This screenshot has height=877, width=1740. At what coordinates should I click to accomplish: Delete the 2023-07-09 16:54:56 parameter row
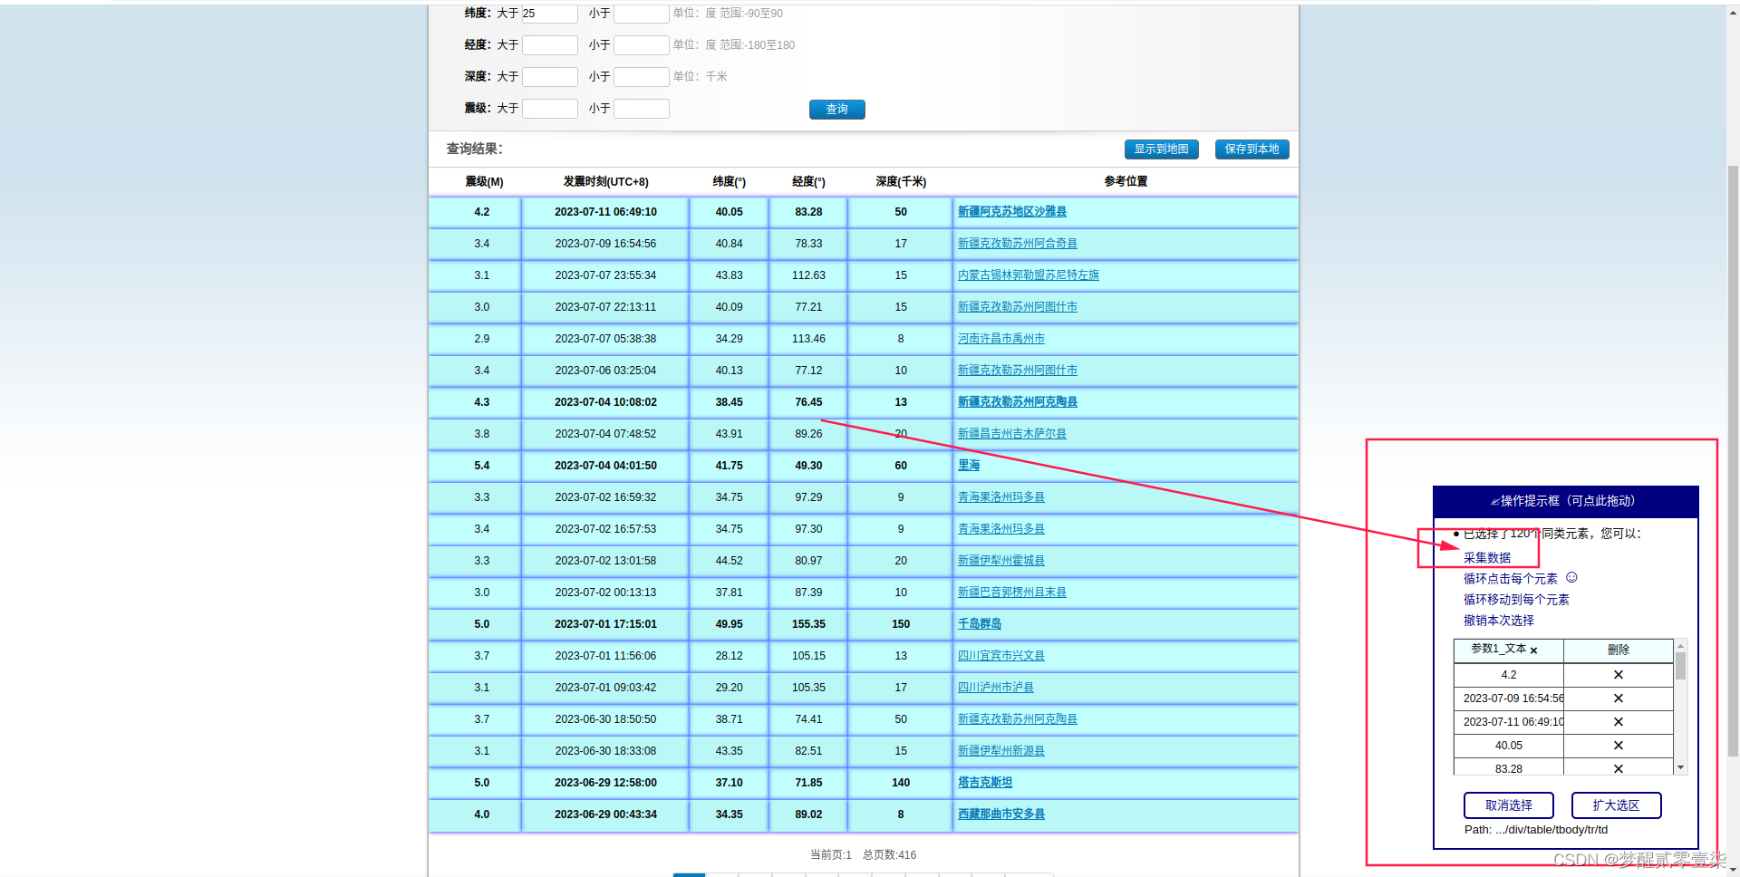[1618, 699]
